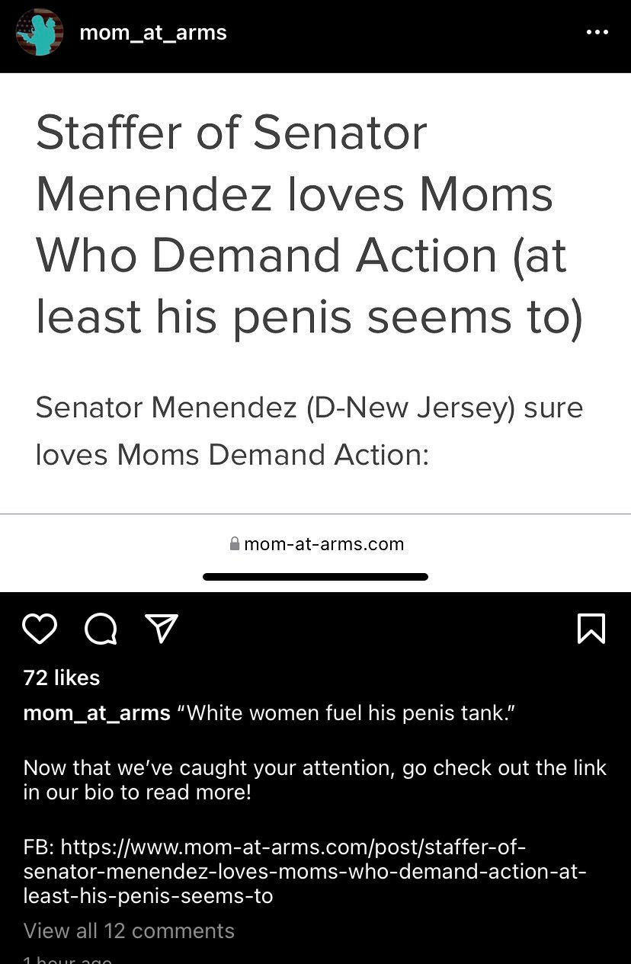
Task: Click the 1 hour ago timestamp
Action: point(68,959)
